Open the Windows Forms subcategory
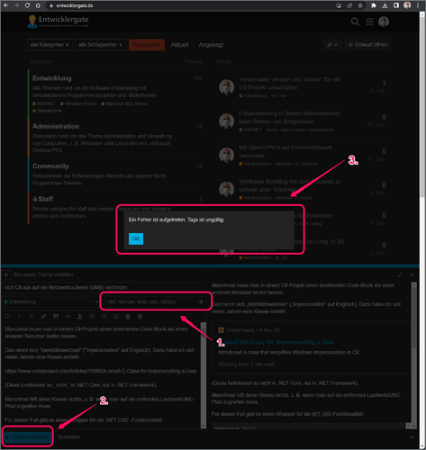Viewport: 426px width, 450px height. 78,103
